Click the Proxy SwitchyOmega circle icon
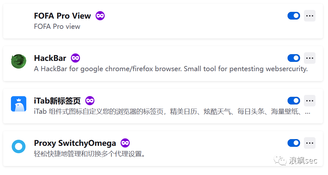The width and height of the screenshot is (328, 175). tap(19, 146)
